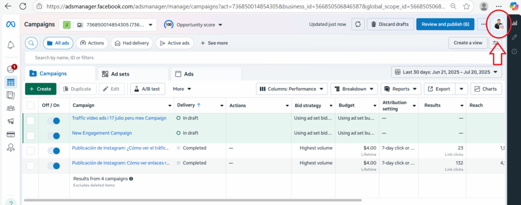521x205 pixels.
Task: Open the New Engagement Campaign link
Action: (x=102, y=133)
